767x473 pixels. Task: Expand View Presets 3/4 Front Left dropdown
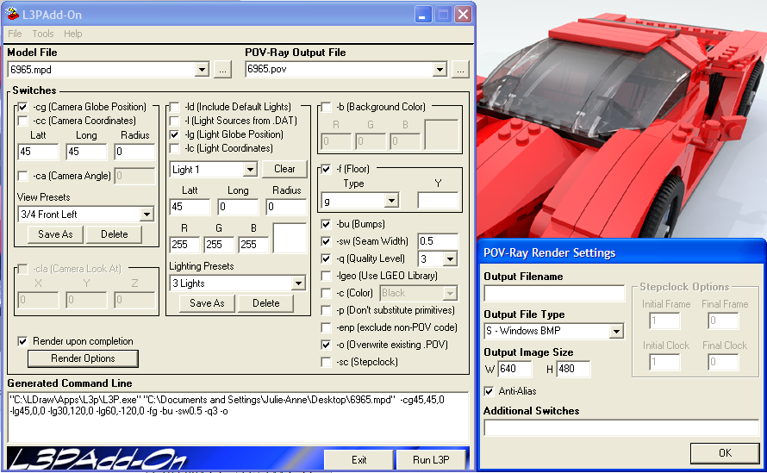pos(147,215)
